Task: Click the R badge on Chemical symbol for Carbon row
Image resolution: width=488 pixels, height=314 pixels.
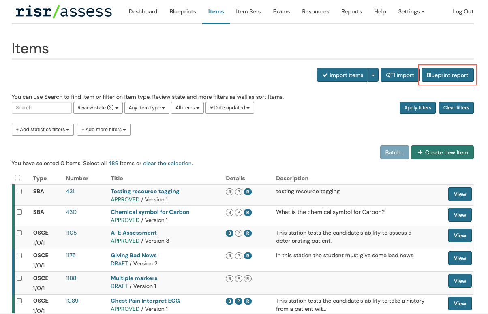Action: (248, 212)
